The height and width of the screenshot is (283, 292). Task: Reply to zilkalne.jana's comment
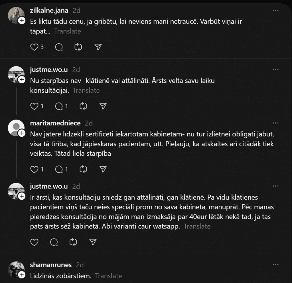(59, 47)
